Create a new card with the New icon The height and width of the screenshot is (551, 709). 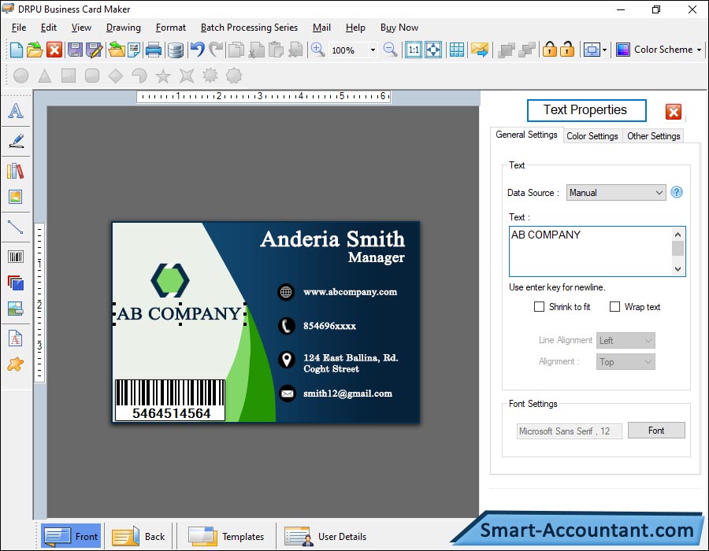click(x=17, y=50)
